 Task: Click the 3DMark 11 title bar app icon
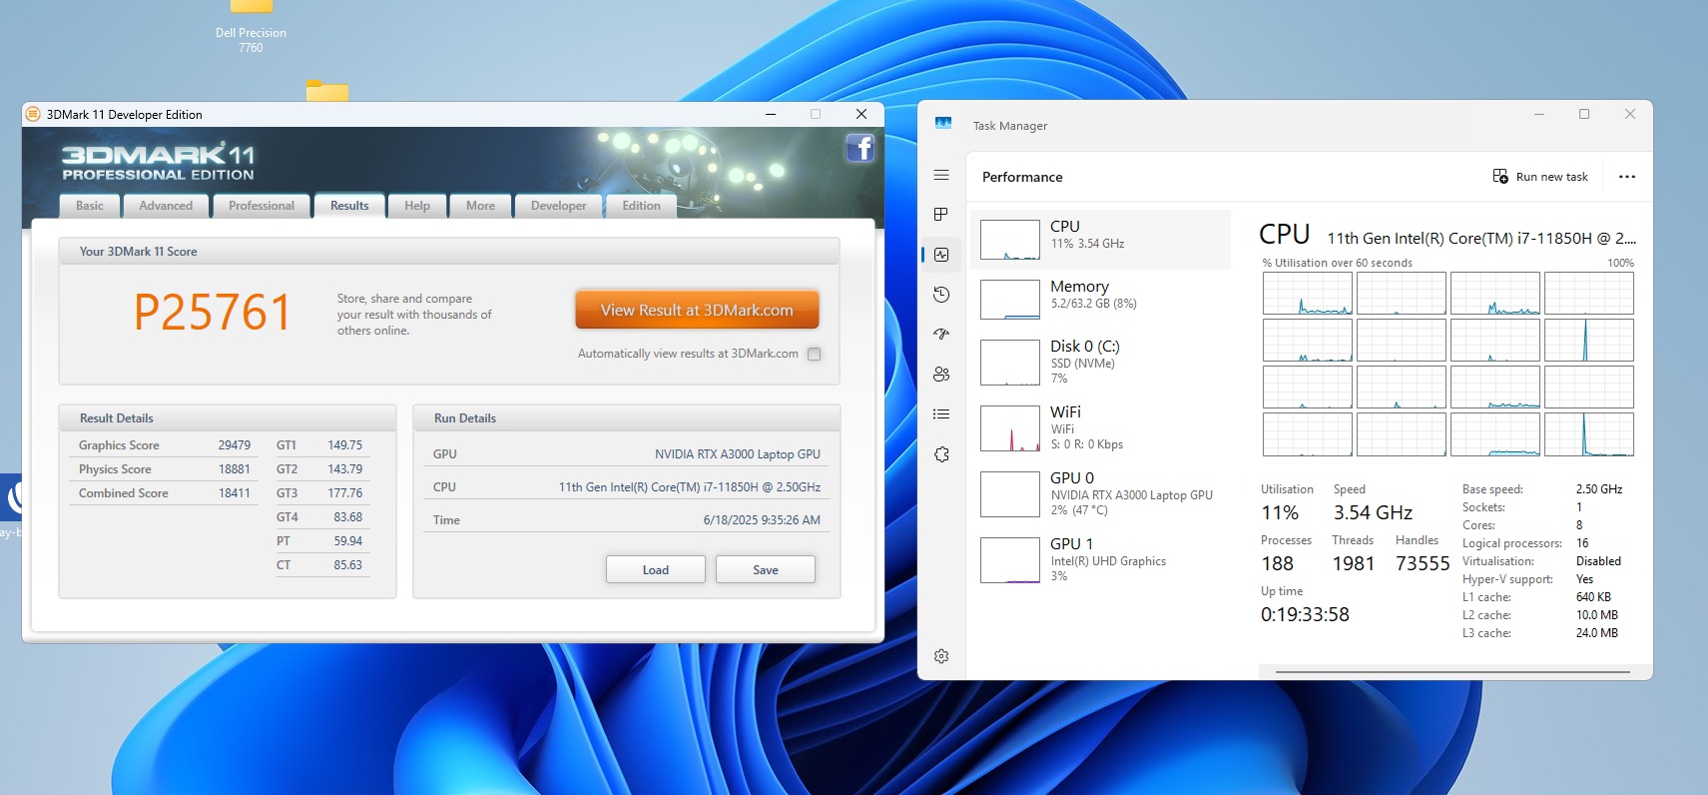tap(33, 114)
